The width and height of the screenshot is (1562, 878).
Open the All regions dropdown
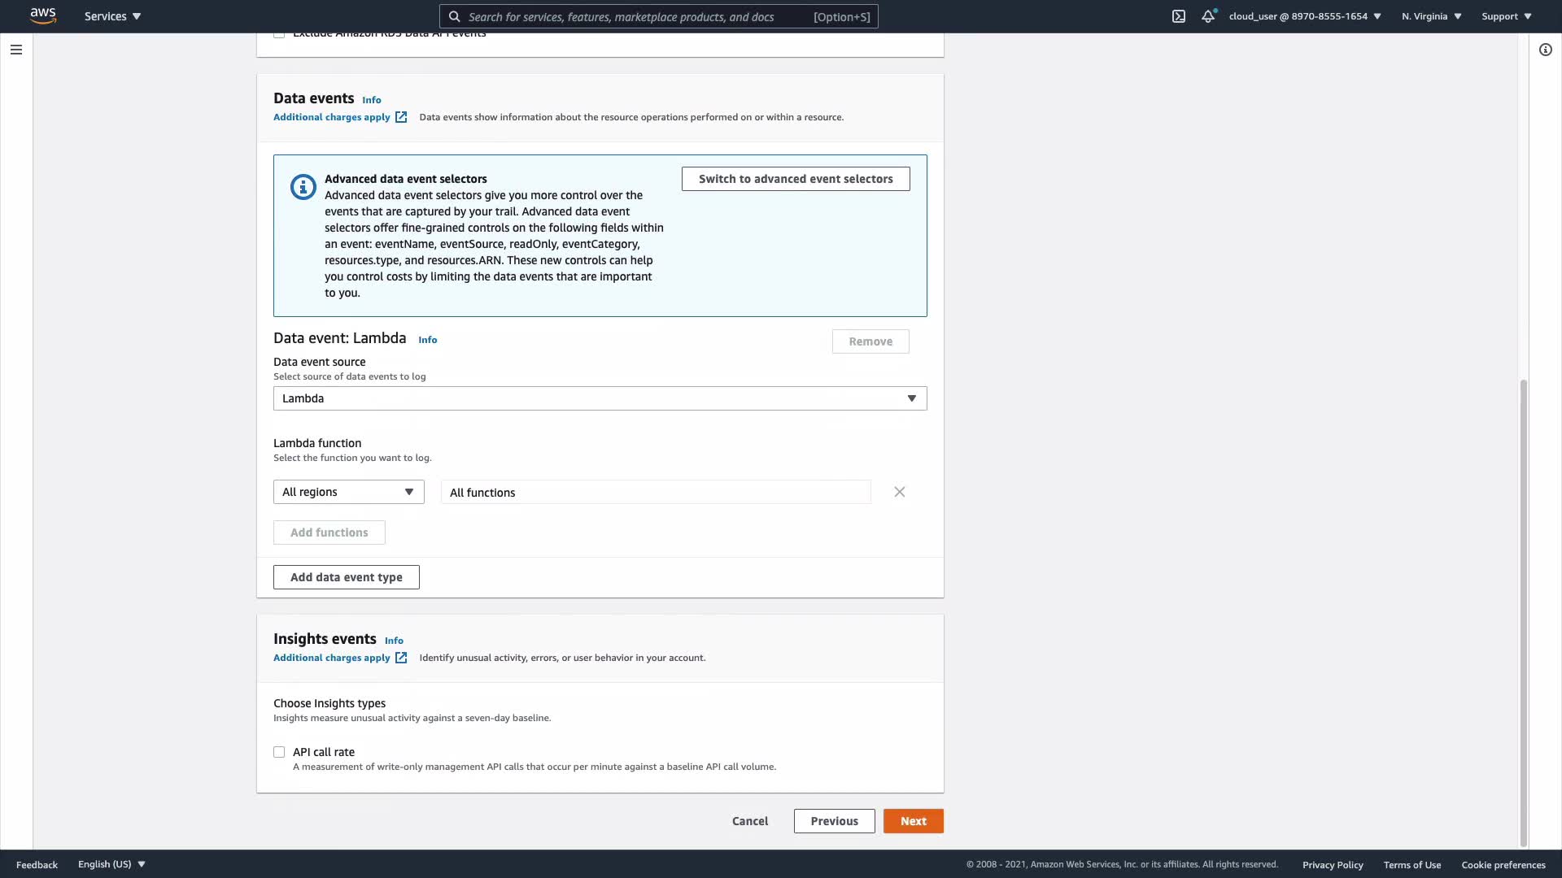pyautogui.click(x=348, y=492)
